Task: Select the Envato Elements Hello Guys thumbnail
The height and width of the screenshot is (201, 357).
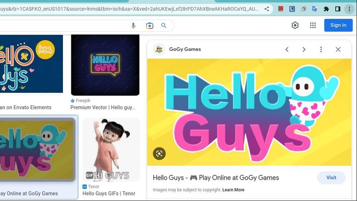Action: coord(31,64)
